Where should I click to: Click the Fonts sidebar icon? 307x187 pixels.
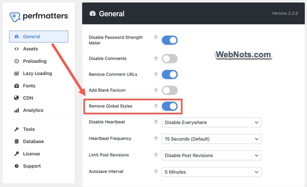[17, 86]
